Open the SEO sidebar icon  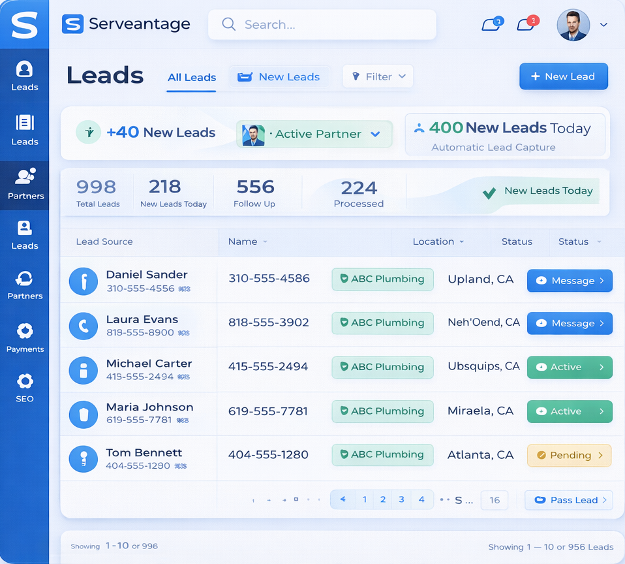click(x=25, y=387)
